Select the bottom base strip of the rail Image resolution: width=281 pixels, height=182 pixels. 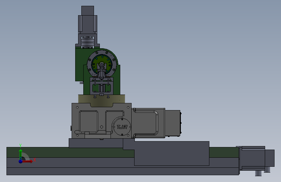123,171
